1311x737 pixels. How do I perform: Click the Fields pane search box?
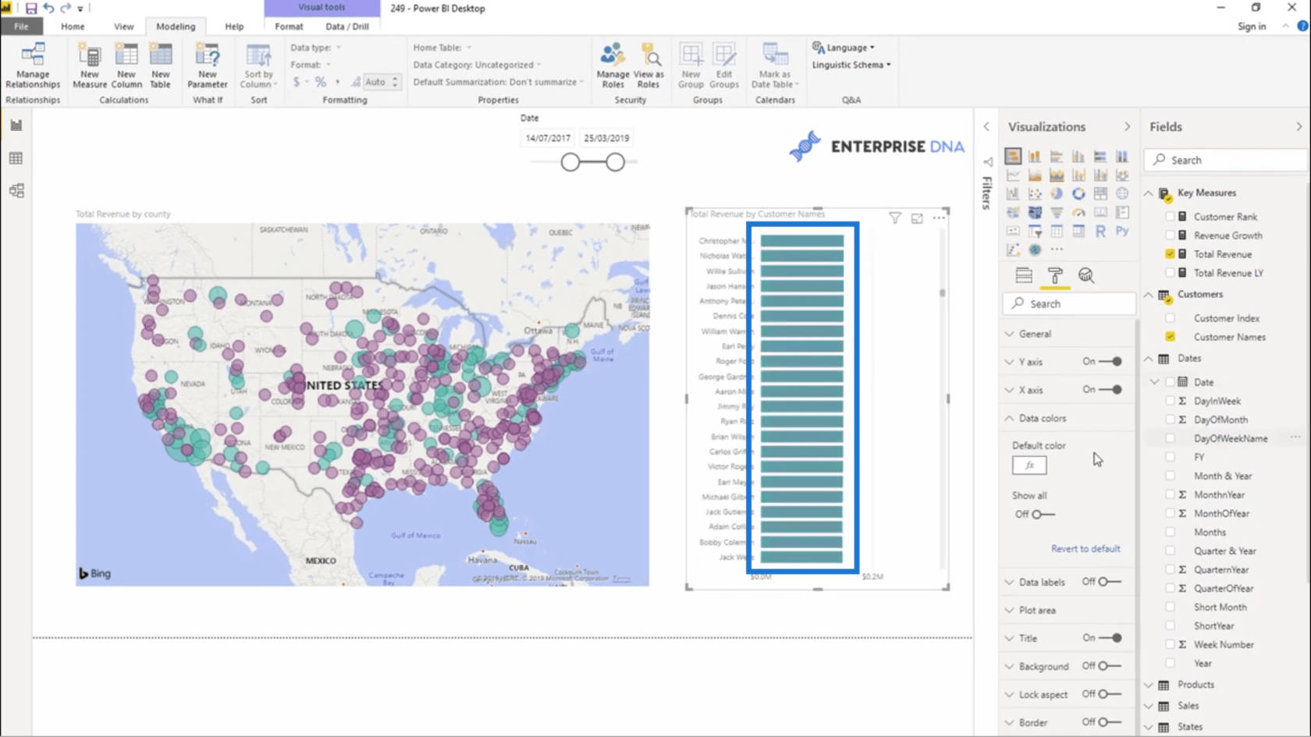(1225, 160)
